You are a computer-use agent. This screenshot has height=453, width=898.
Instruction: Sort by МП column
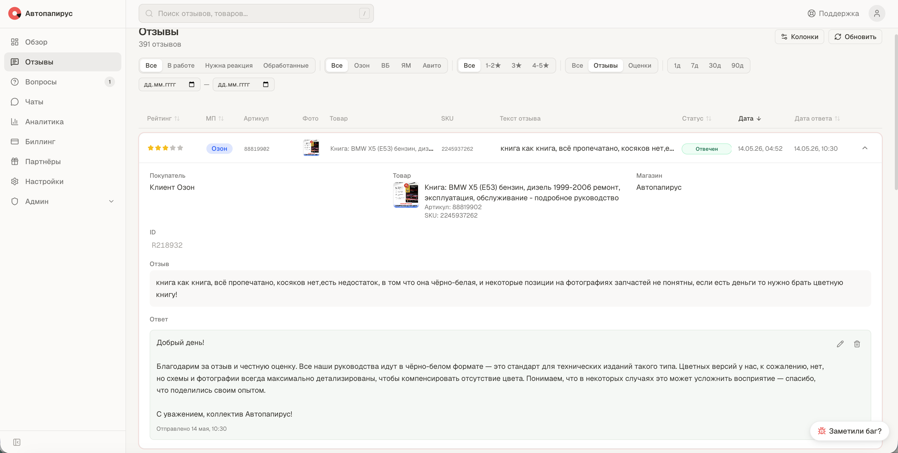(x=215, y=118)
